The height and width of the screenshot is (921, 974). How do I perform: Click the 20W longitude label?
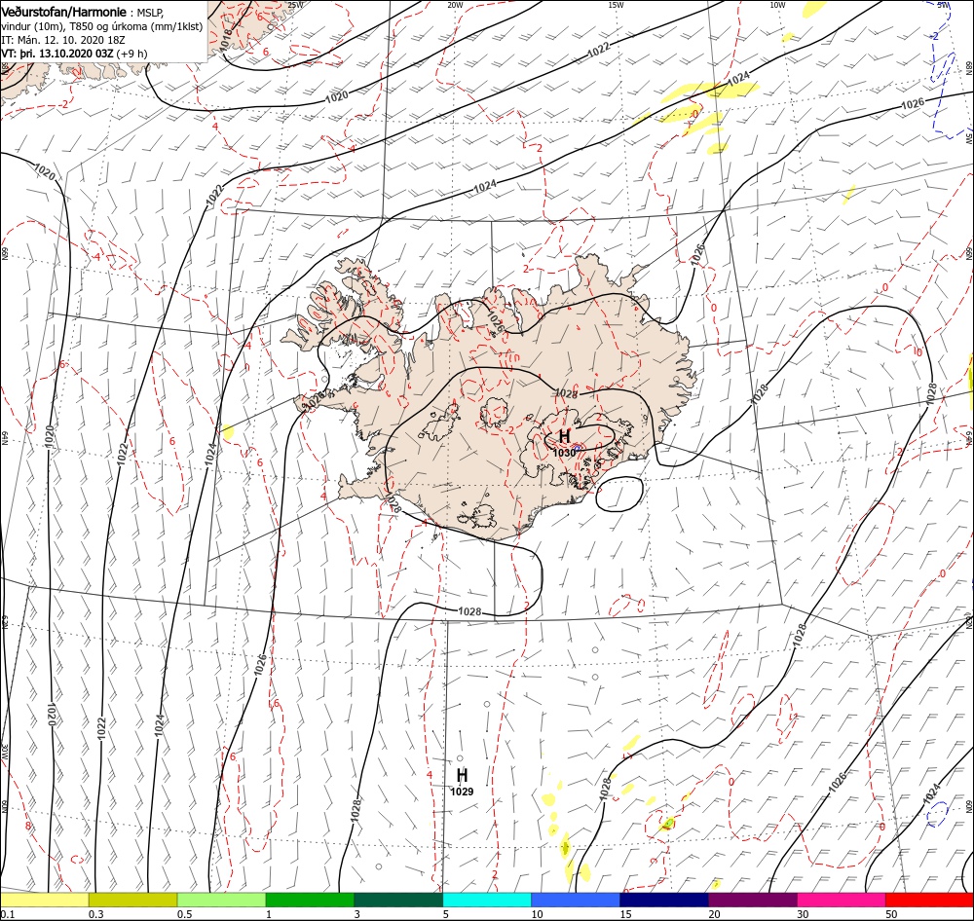pos(455,5)
